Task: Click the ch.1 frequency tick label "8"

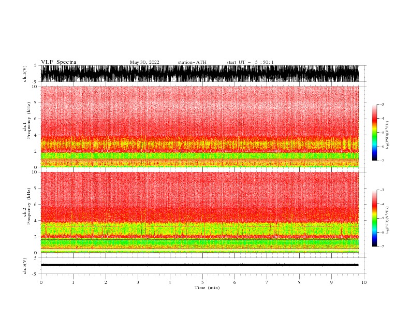Action: (36, 103)
